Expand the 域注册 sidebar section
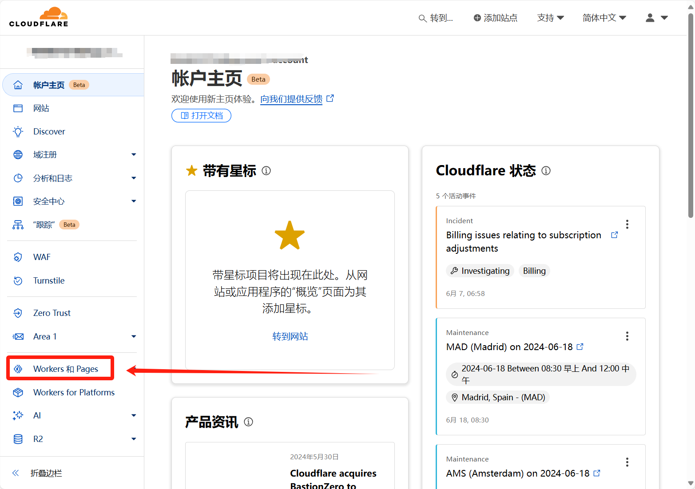Viewport: 695px width, 489px height. tap(133, 155)
